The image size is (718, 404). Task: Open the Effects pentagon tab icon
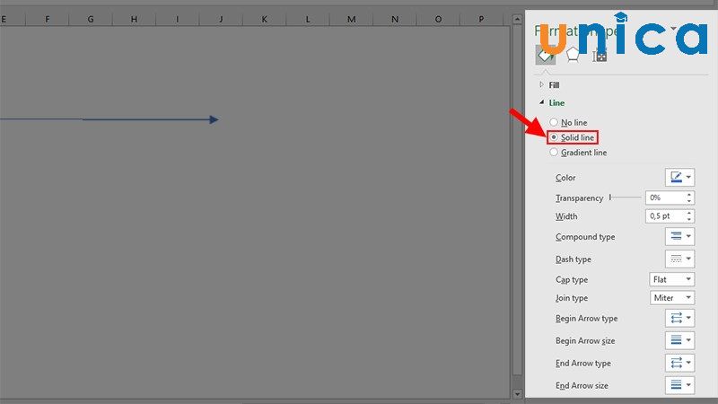(x=573, y=55)
